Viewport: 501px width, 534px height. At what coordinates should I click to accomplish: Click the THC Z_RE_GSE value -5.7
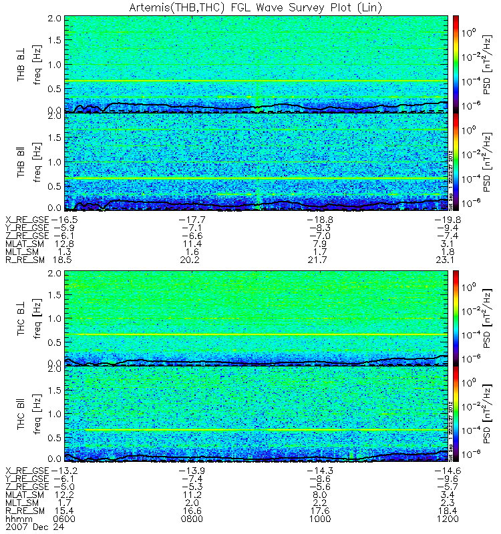pyautogui.click(x=448, y=487)
